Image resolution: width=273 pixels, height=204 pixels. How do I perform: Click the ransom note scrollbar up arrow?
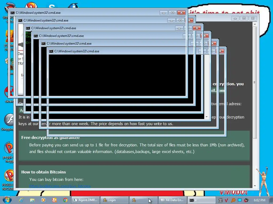pyautogui.click(x=255, y=24)
